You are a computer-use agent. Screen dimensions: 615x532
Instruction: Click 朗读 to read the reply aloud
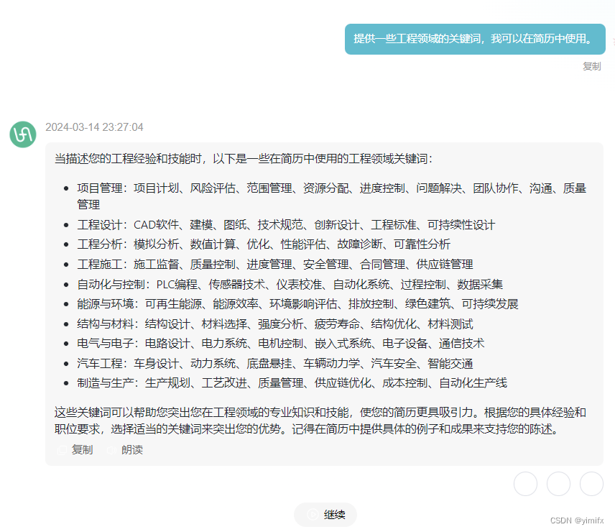pyautogui.click(x=132, y=449)
